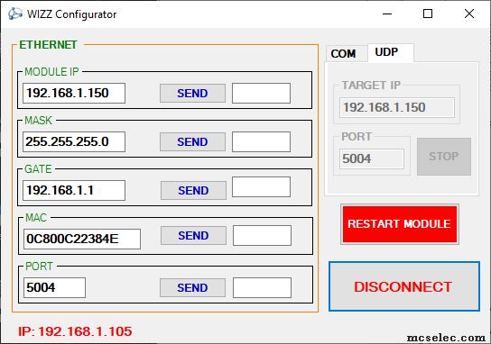491x344 pixels.
Task: Click the Ethernet PORT field showing 5004
Action: click(x=54, y=287)
